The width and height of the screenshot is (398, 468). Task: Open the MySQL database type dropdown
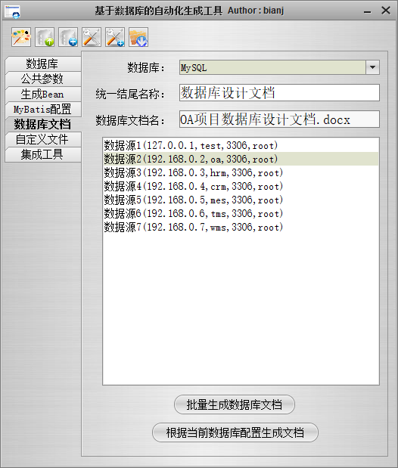[x=372, y=67]
